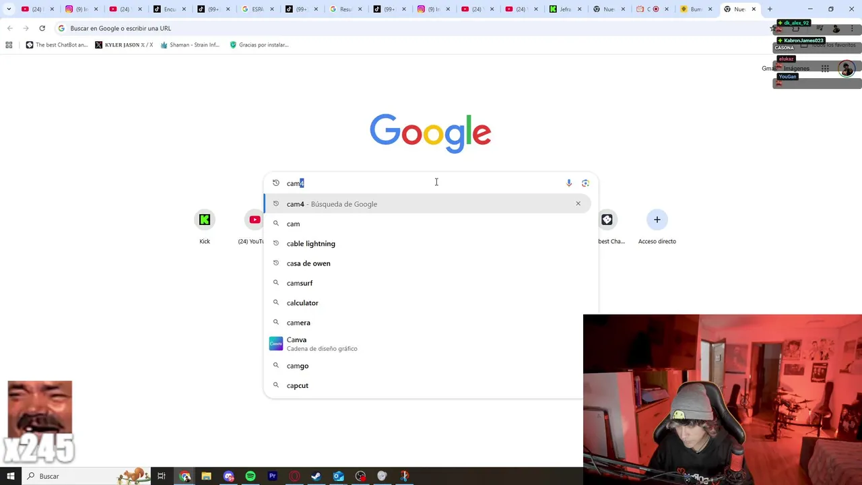Screen dimensions: 862x485
Task: Choose the 'camsurf' suggestion
Action: pyautogui.click(x=427, y=283)
